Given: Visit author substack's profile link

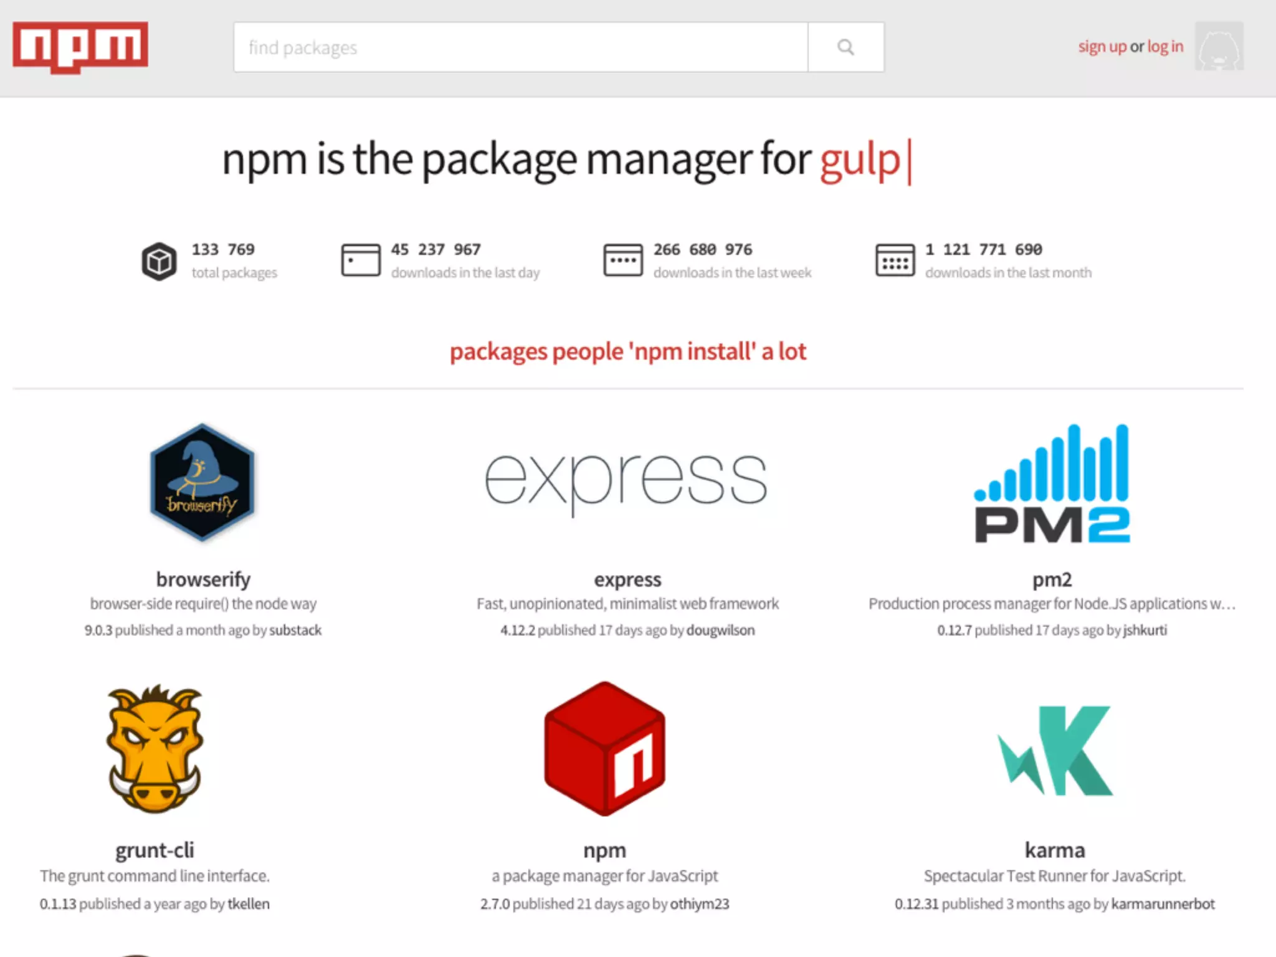Looking at the screenshot, I should pyautogui.click(x=295, y=630).
